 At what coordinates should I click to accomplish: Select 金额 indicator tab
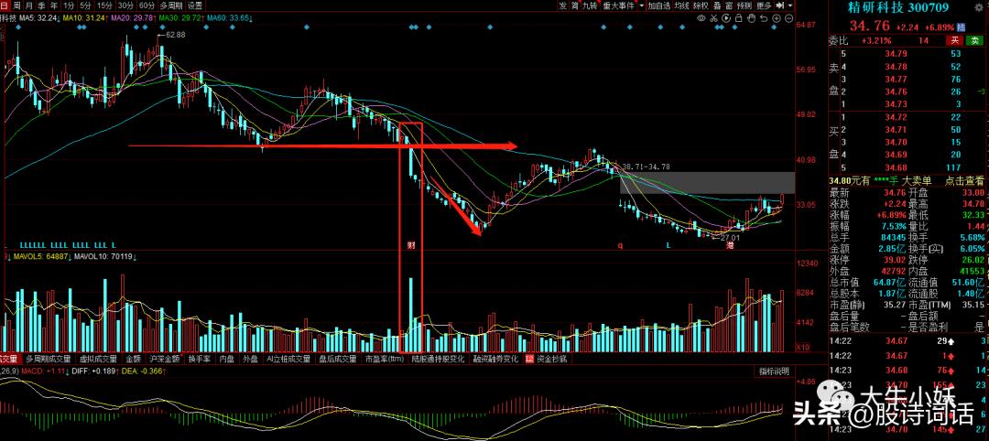(133, 359)
